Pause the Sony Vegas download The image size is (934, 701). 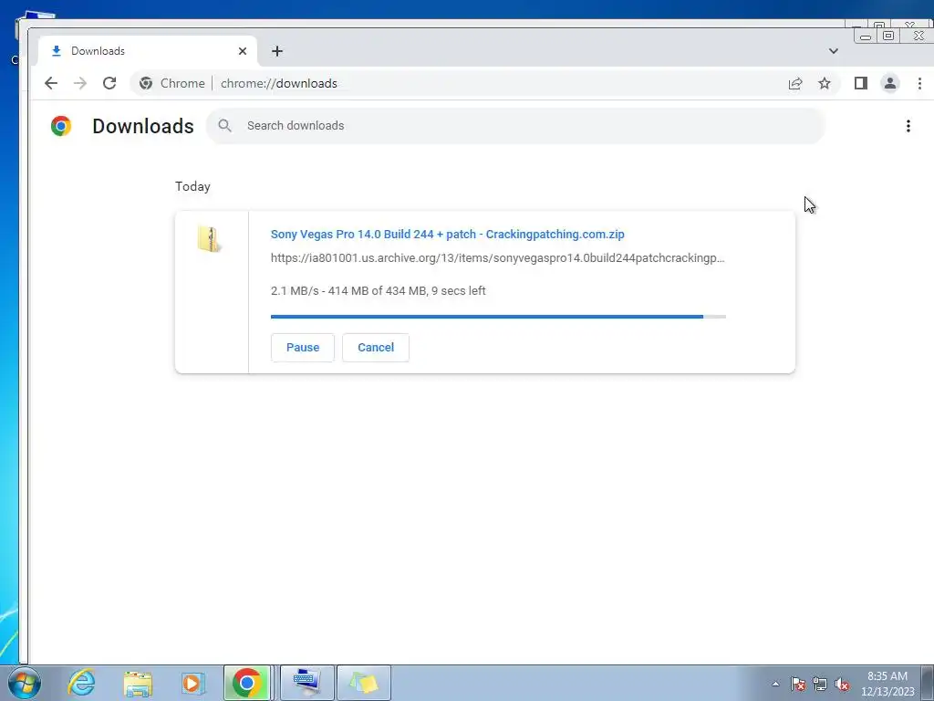[303, 348]
